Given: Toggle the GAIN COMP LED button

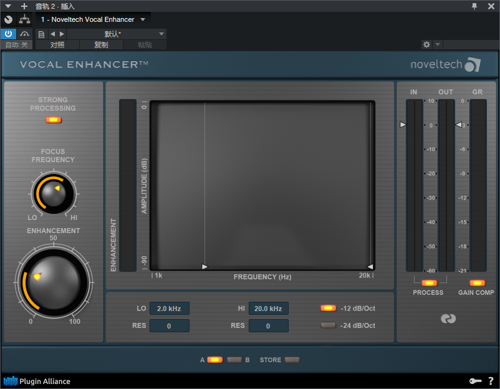Looking at the screenshot, I should coord(477,283).
